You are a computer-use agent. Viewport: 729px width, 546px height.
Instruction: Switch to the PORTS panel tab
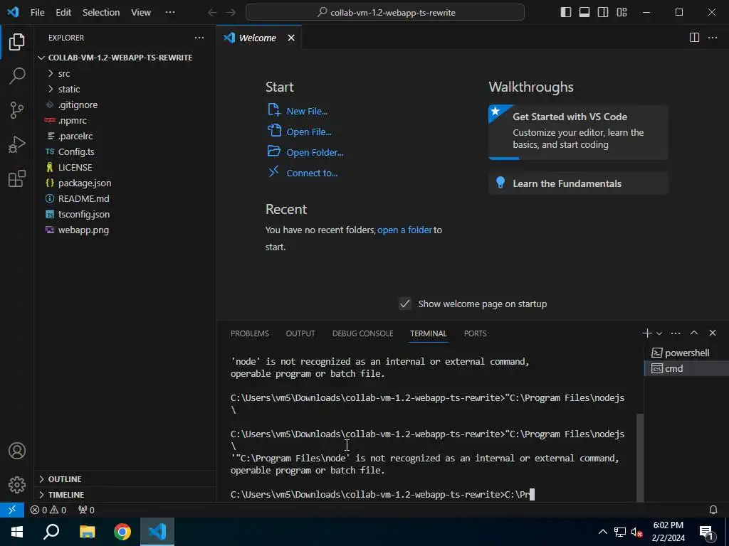(475, 333)
